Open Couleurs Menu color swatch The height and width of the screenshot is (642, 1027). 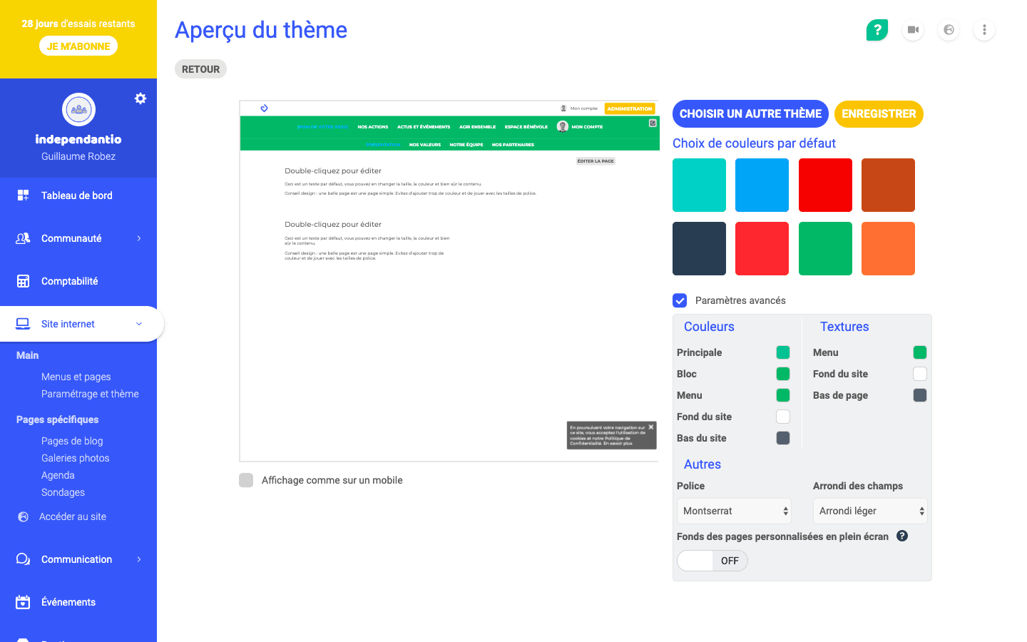pos(783,395)
